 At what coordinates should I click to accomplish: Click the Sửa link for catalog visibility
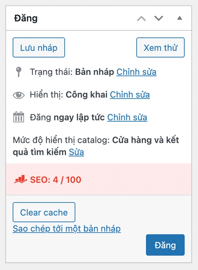pos(77,153)
